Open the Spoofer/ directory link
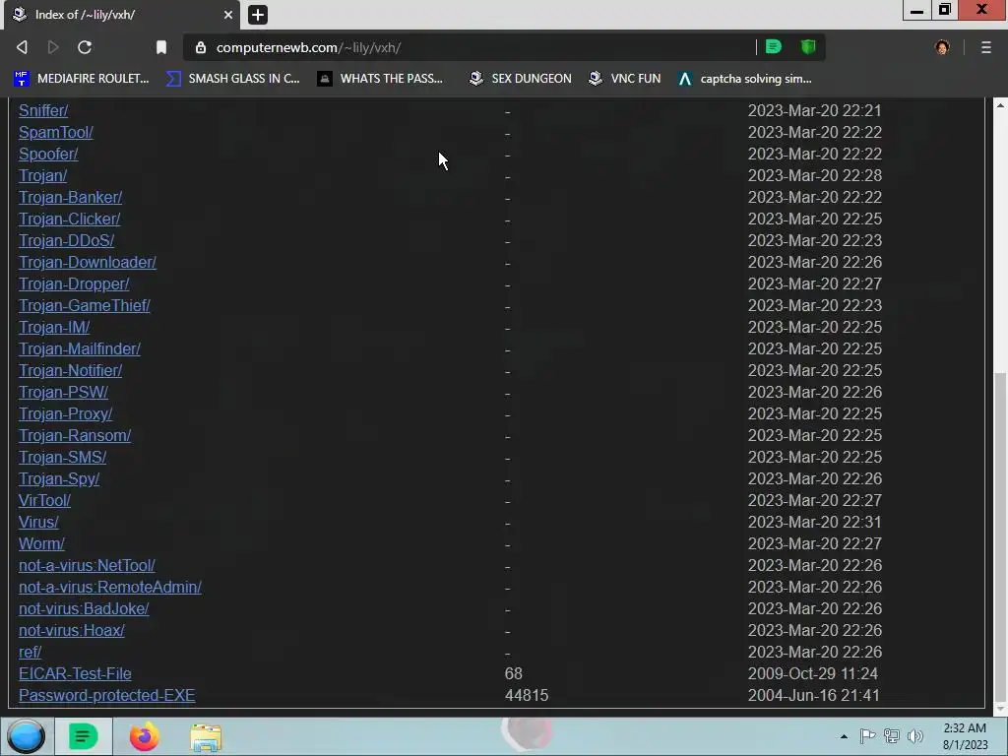This screenshot has height=756, width=1008. 48,155
